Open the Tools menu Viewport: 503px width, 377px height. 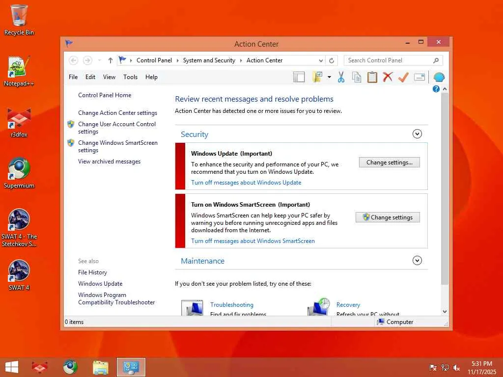[130, 77]
